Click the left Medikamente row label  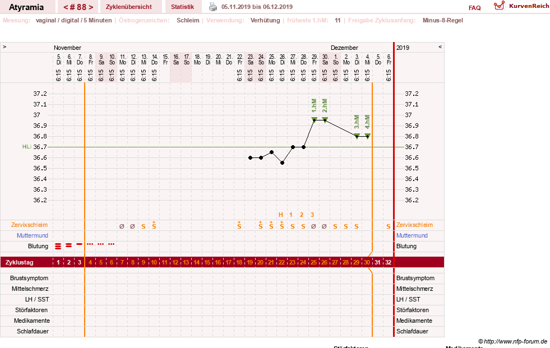tap(31, 321)
